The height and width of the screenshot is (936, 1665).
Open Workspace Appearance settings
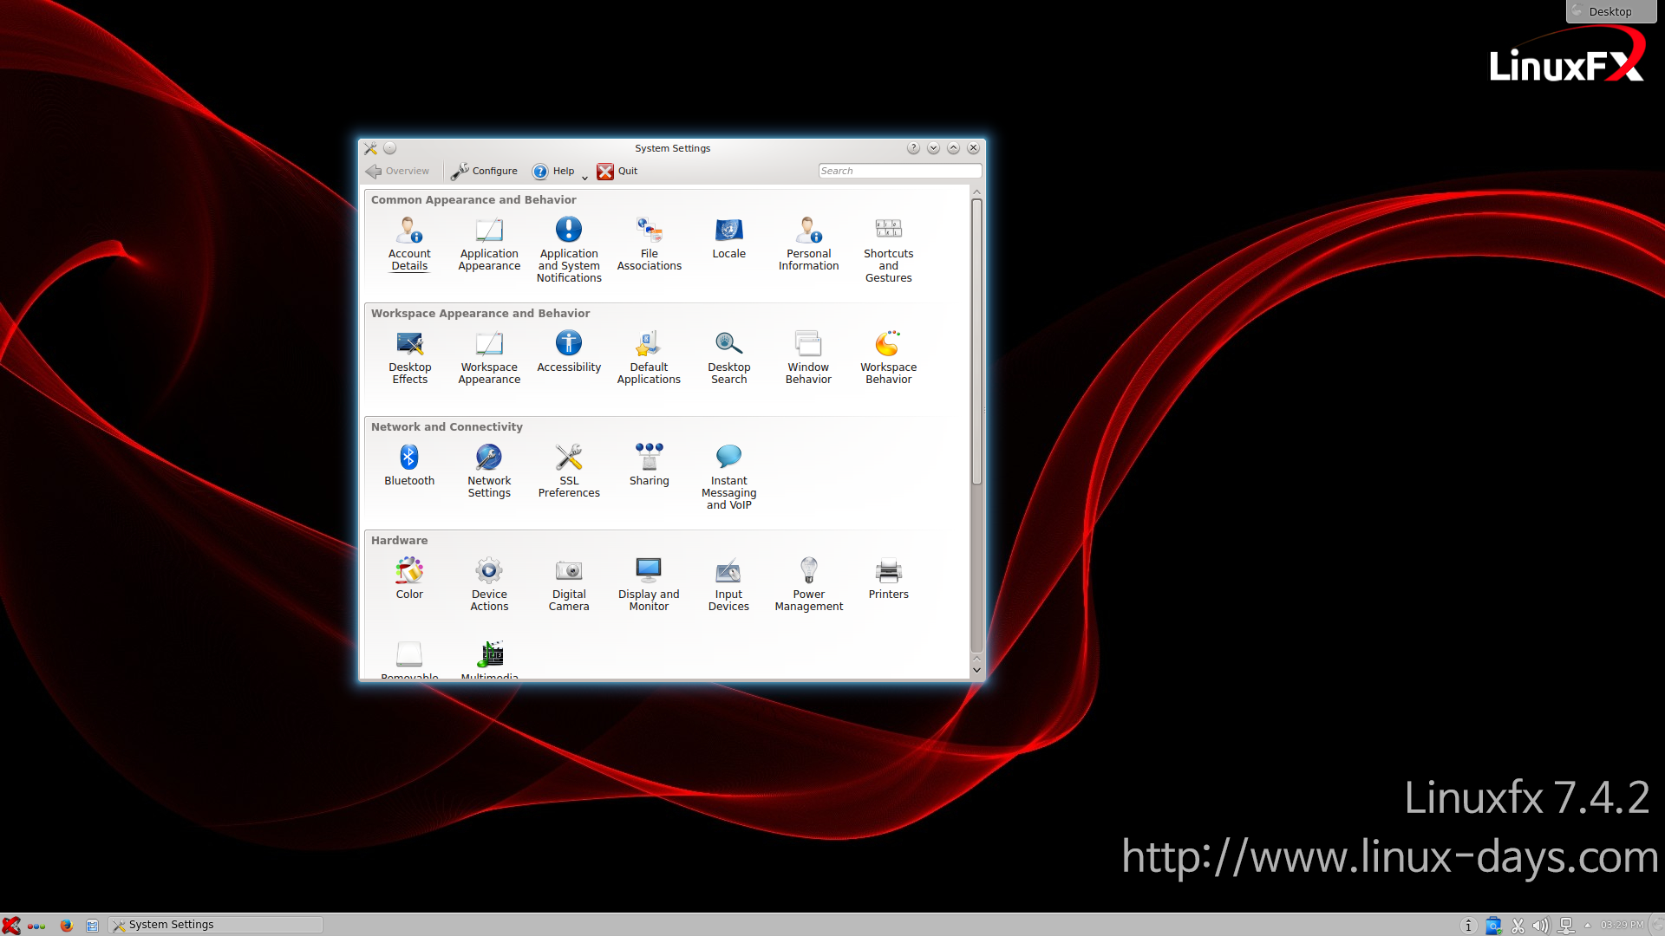click(x=489, y=357)
